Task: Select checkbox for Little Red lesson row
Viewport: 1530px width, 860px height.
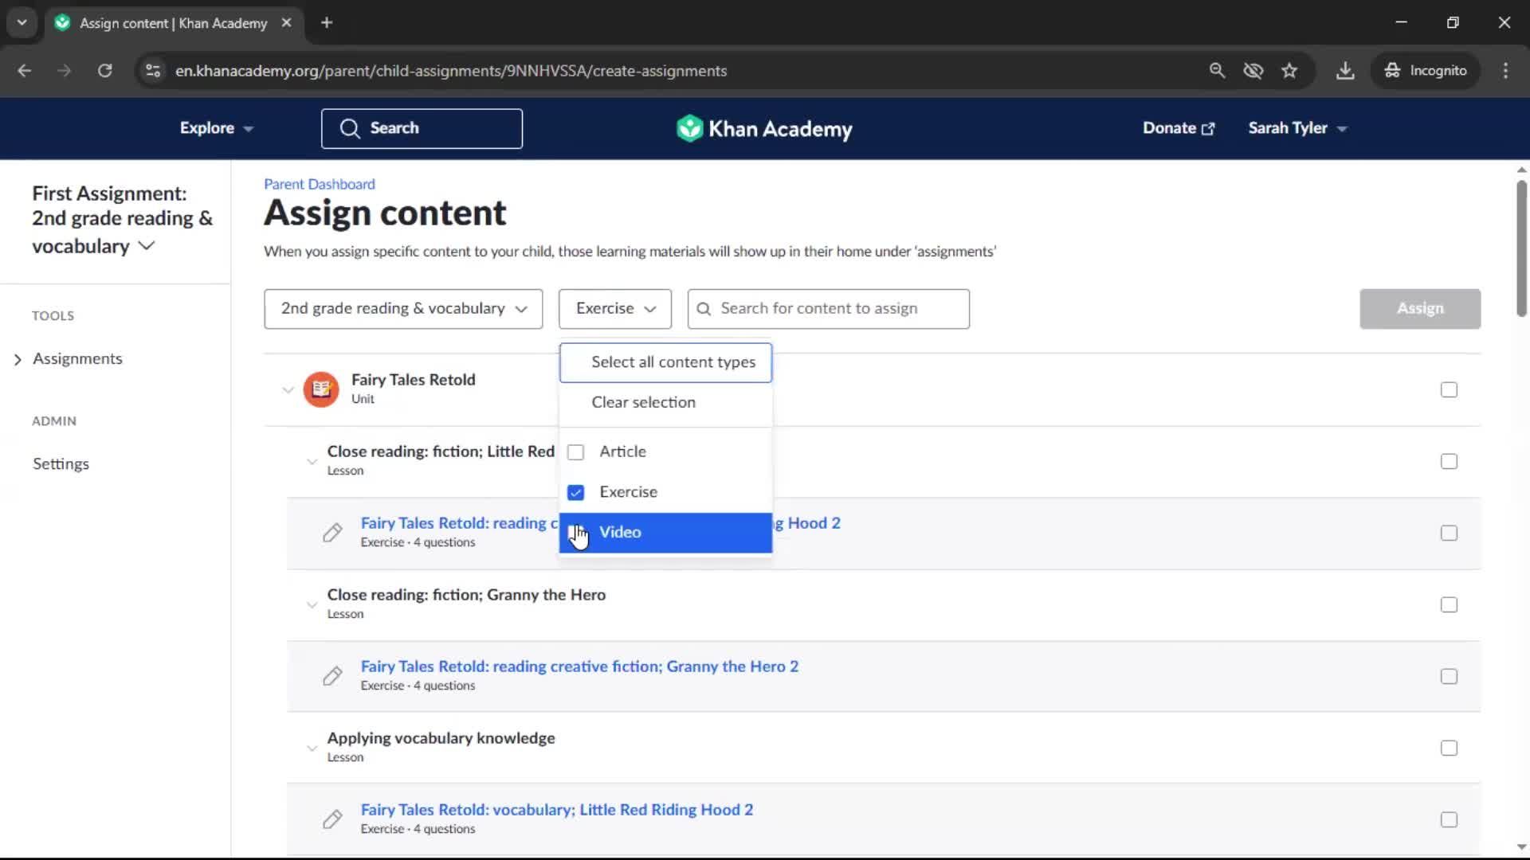Action: point(1449,461)
